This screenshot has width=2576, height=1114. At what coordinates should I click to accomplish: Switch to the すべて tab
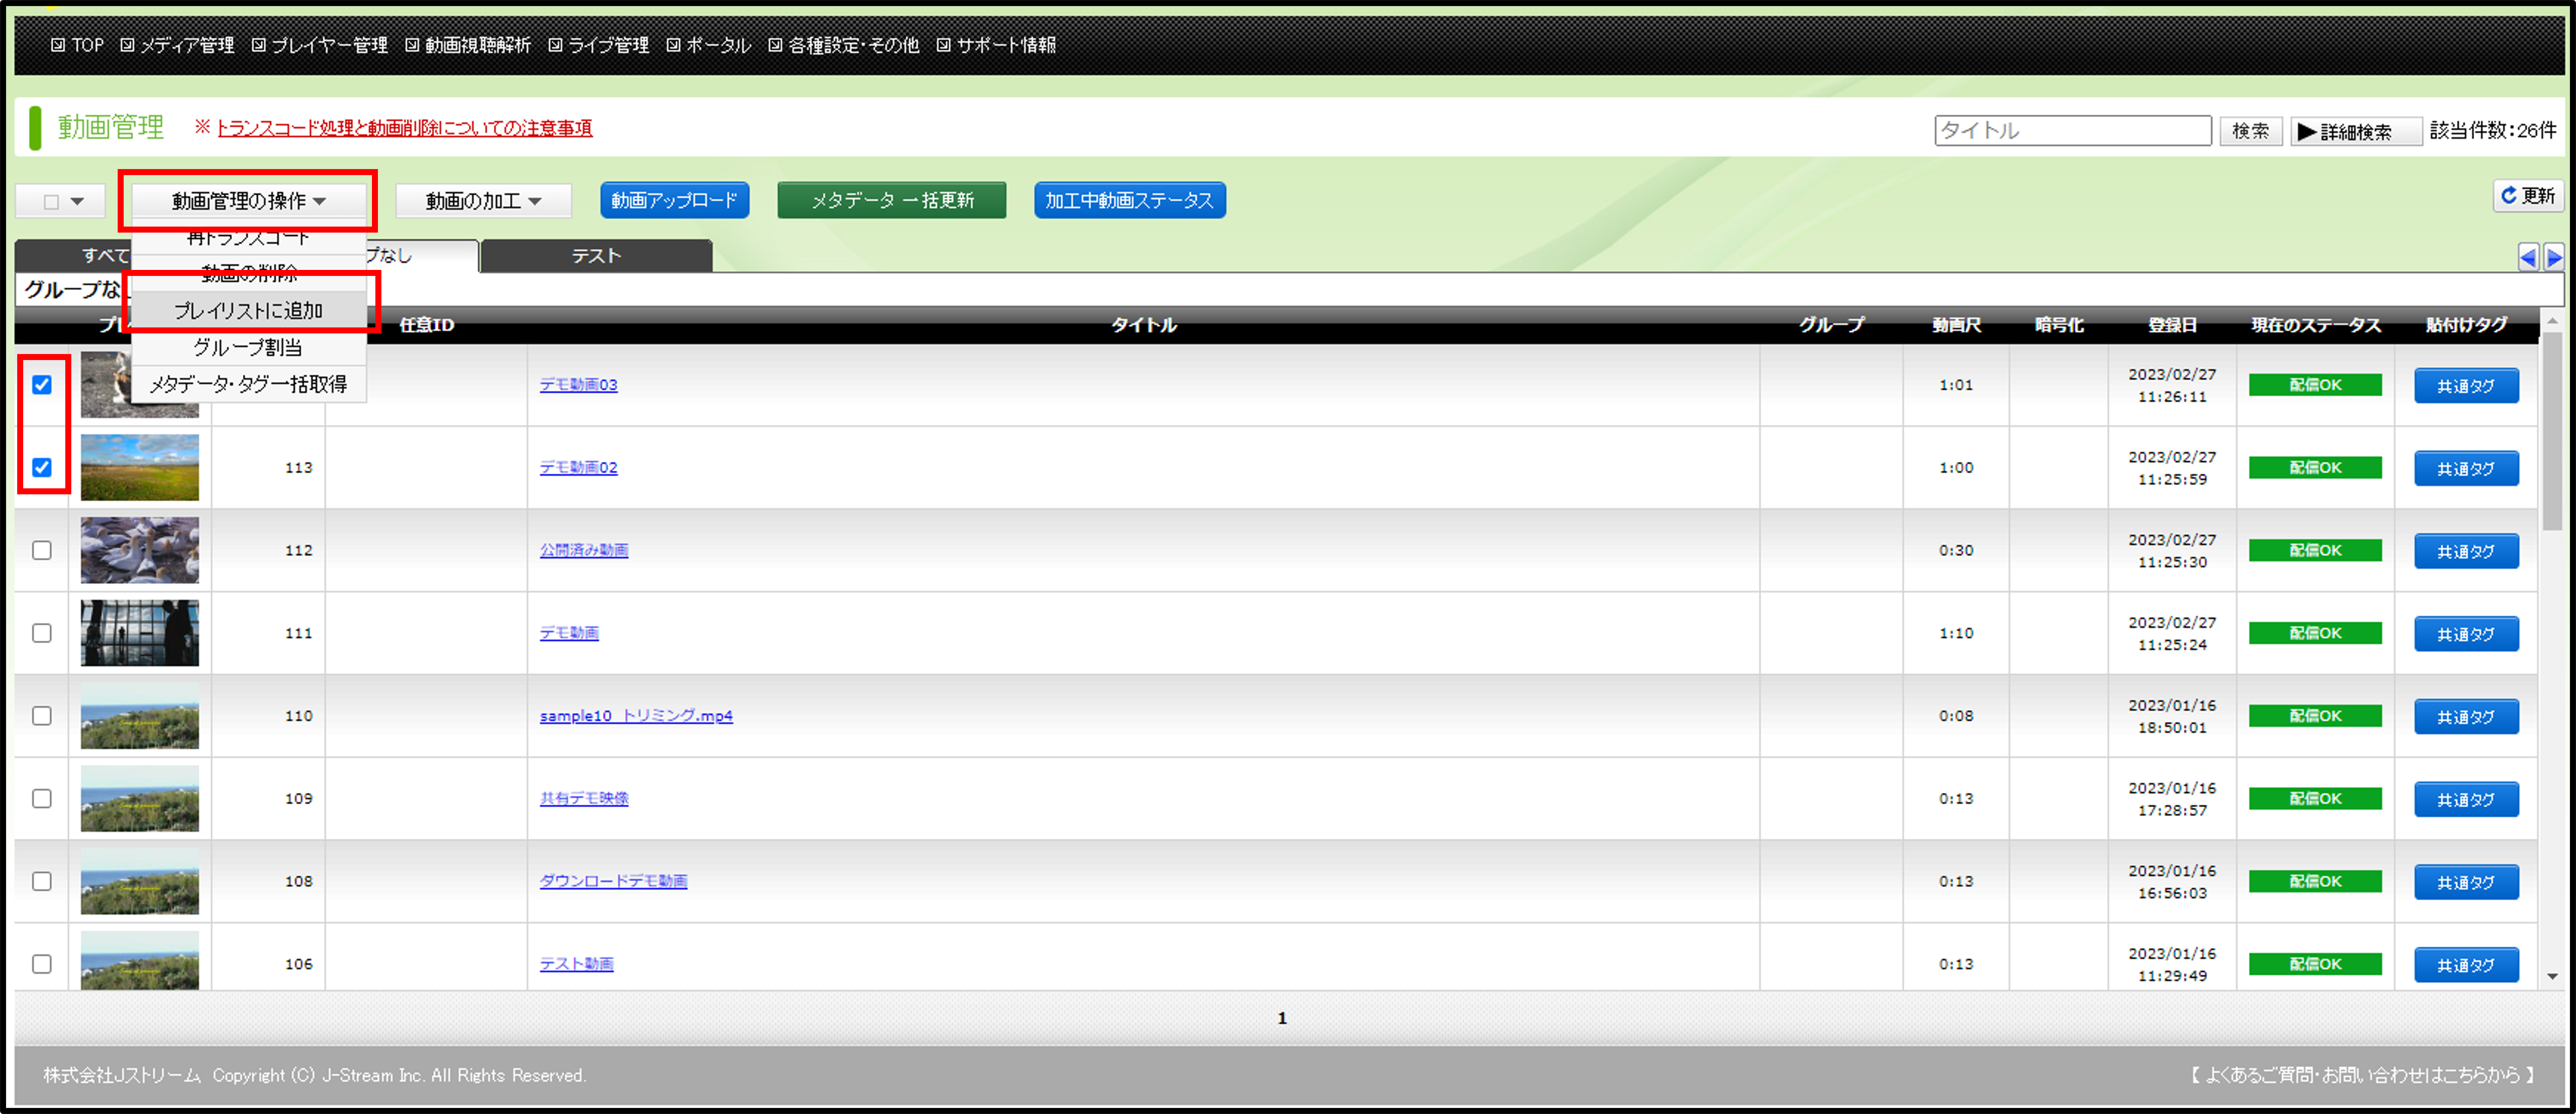coord(74,256)
